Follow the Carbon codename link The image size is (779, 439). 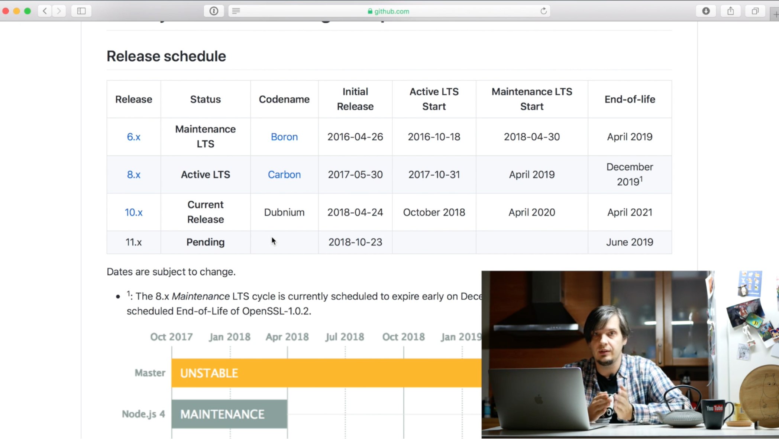[284, 175]
